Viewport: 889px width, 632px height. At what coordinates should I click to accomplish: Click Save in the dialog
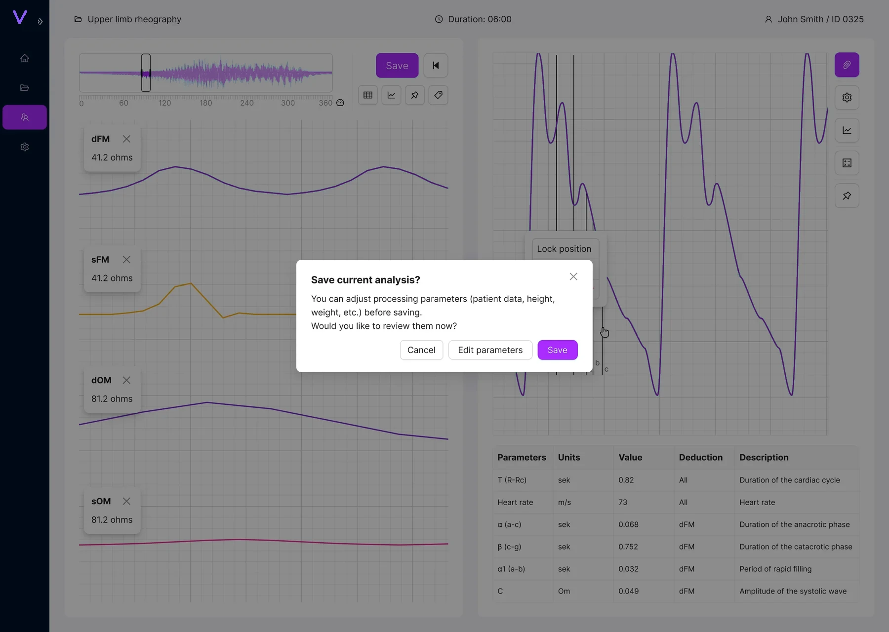click(x=558, y=350)
